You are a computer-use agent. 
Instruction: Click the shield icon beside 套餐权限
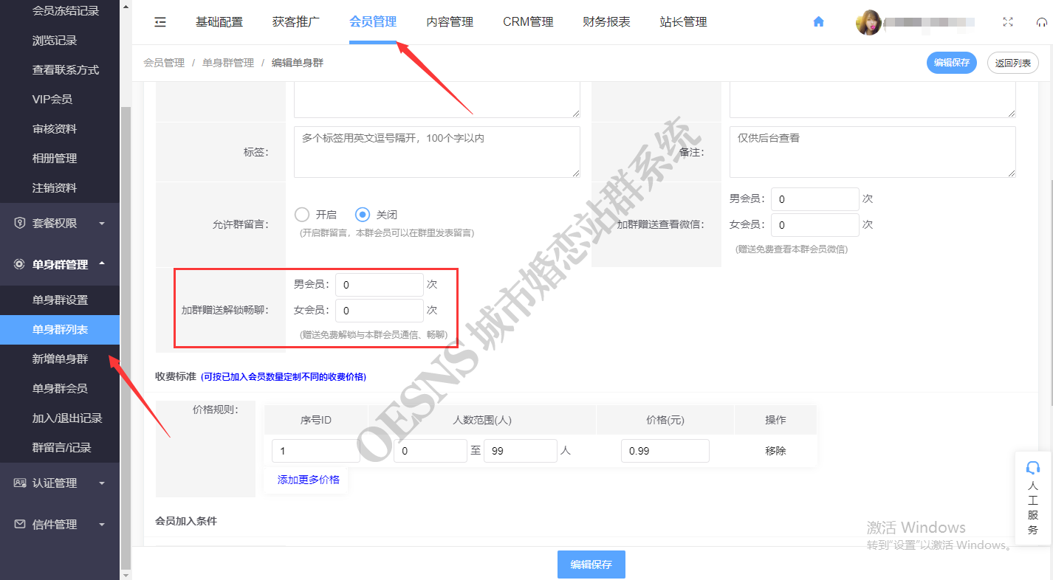[x=20, y=223]
